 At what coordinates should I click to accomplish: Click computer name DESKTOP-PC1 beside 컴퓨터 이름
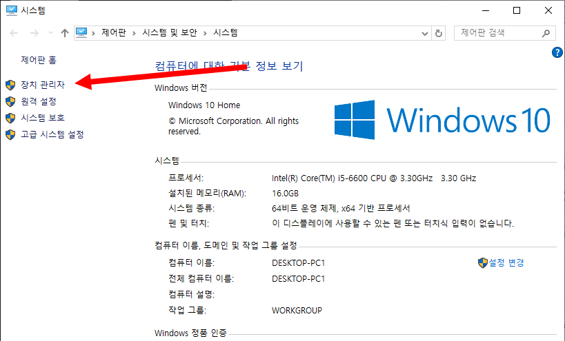click(298, 263)
